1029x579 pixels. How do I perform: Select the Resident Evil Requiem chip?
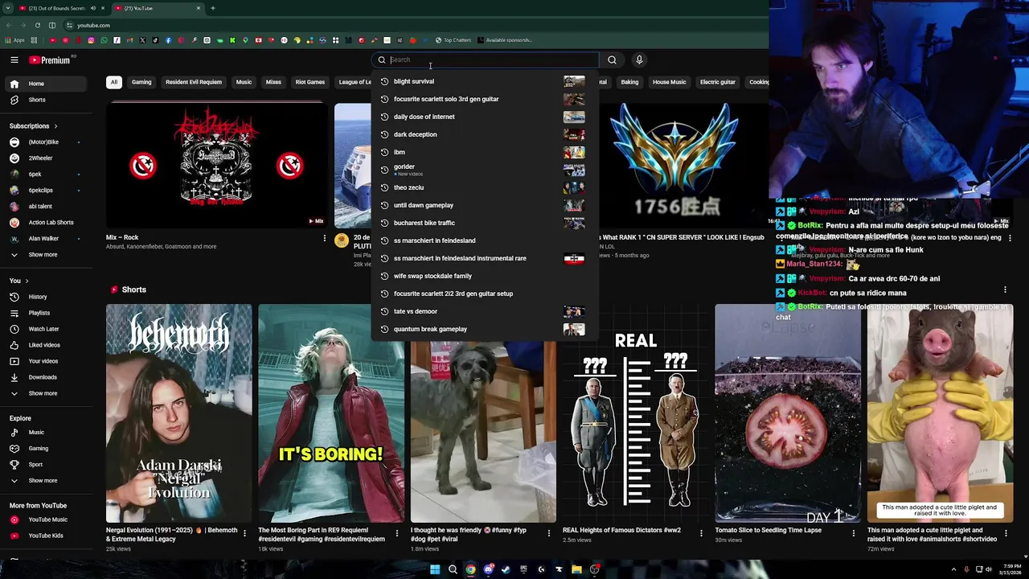pos(194,82)
